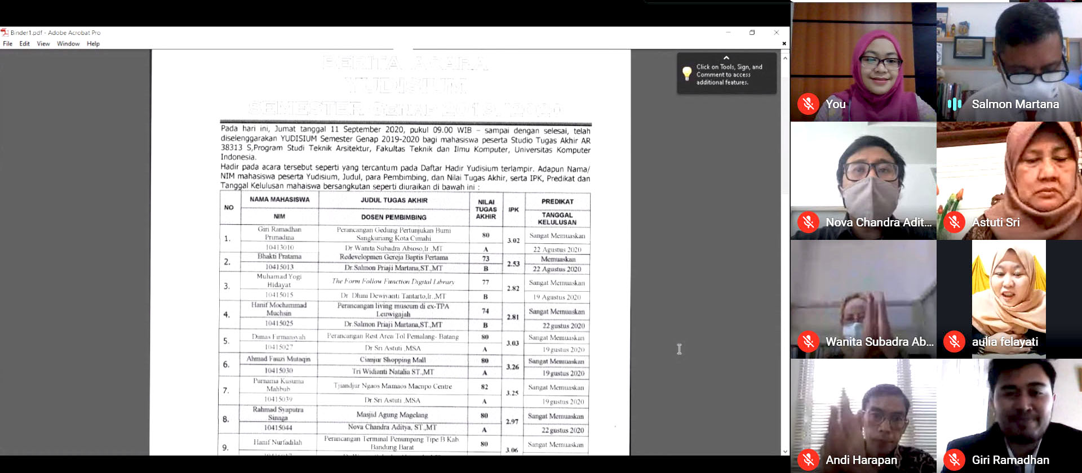This screenshot has height=473, width=1082.
Task: Close the Binder1.pdf document with the small X
Action: point(784,43)
